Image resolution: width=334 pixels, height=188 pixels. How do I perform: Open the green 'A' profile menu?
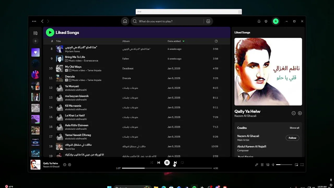pyautogui.click(x=276, y=21)
